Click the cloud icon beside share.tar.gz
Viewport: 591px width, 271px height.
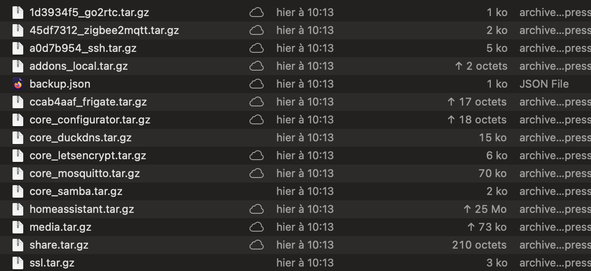pos(256,245)
